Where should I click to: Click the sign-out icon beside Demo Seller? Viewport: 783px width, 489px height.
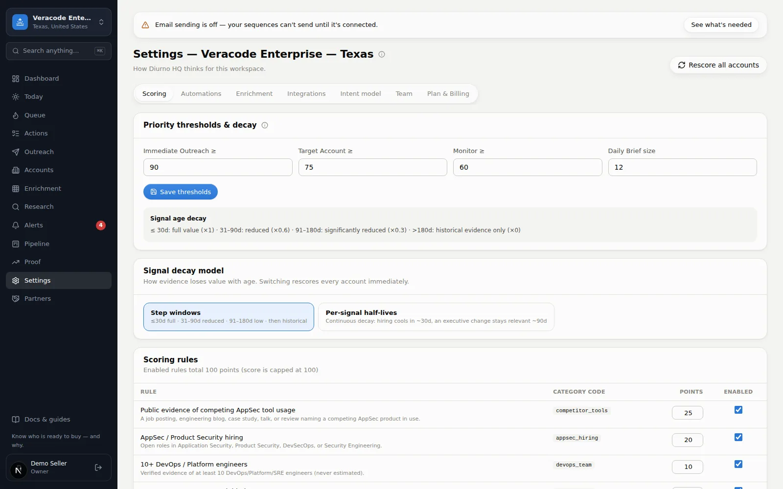point(98,467)
